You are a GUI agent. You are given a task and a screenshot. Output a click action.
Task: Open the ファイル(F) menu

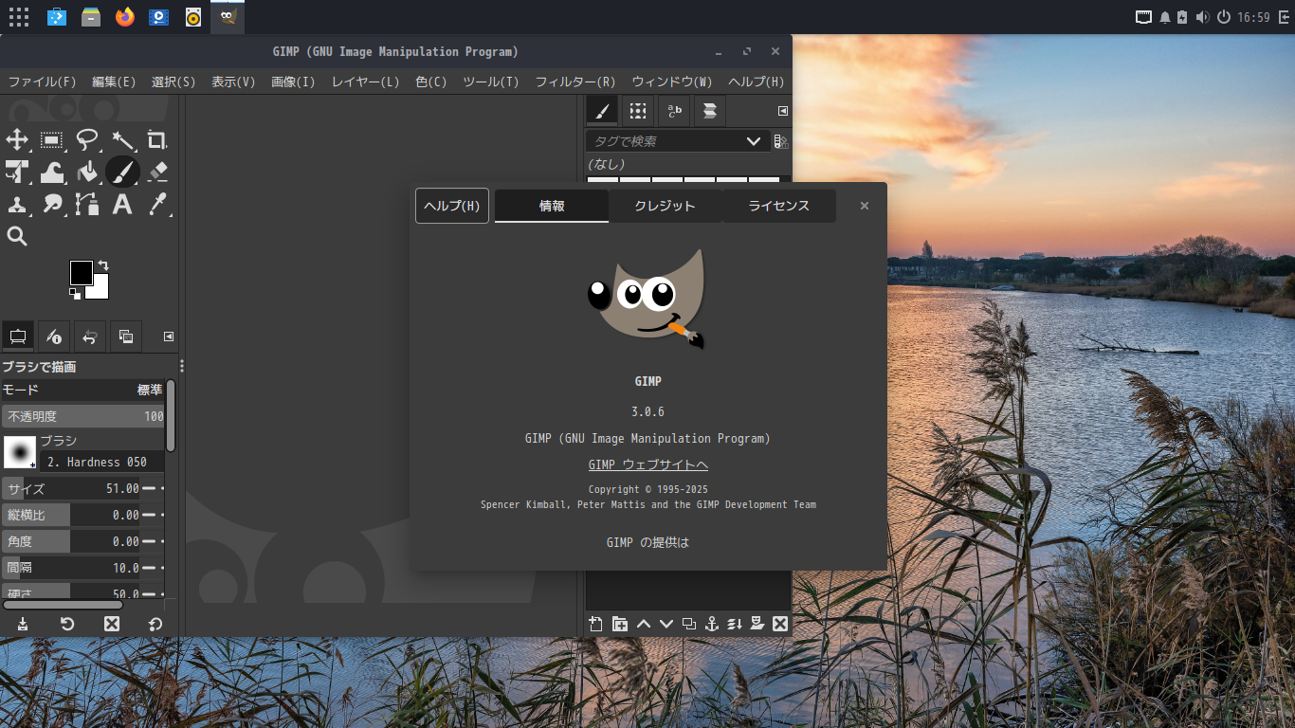coord(42,82)
